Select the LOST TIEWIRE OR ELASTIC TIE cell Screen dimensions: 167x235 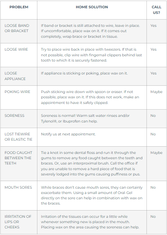[18, 137]
